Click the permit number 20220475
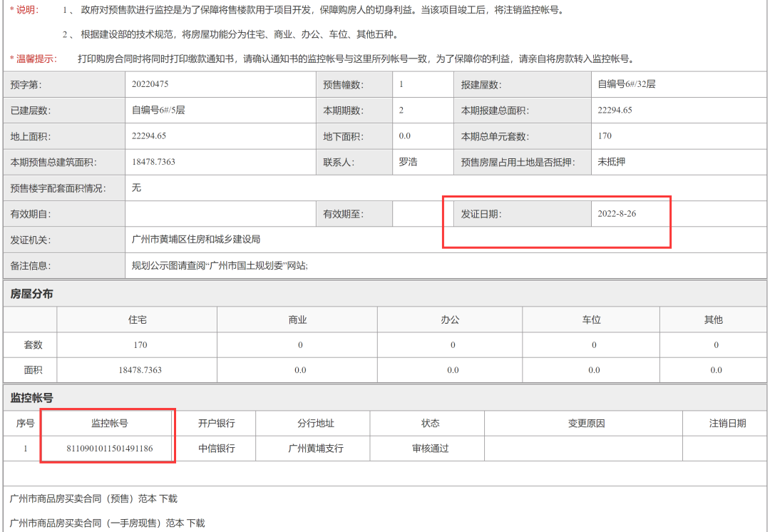The image size is (770, 532). (150, 84)
